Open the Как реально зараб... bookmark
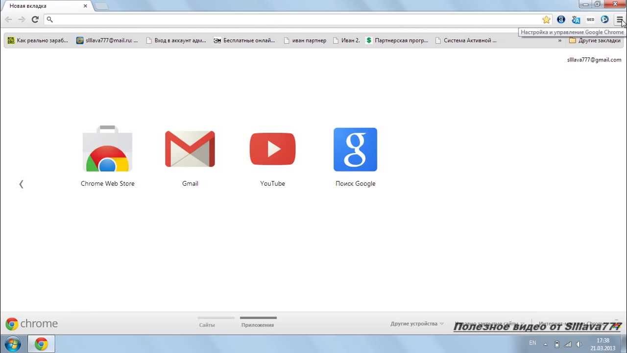Image resolution: width=627 pixels, height=353 pixels. [38, 41]
